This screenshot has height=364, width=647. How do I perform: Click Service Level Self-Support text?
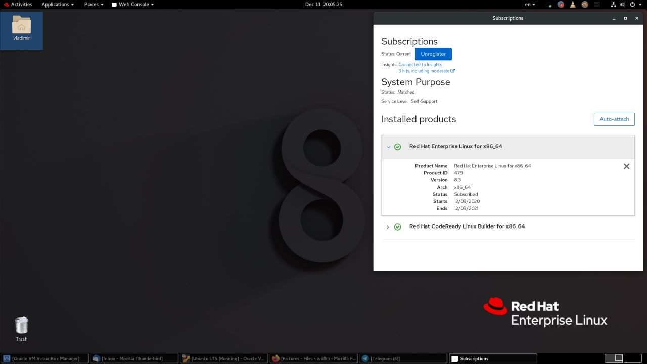pos(424,101)
